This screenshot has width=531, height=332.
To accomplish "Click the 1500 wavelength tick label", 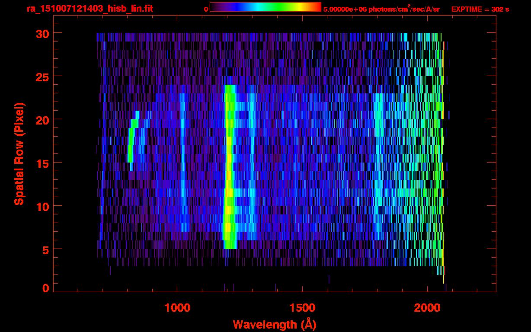I will 302,307.
